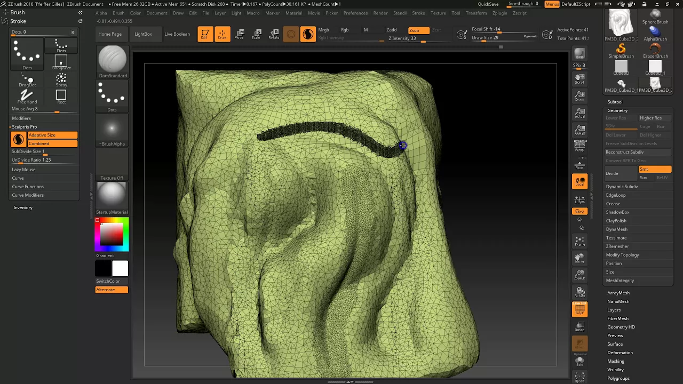Select the Rect stroke type
This screenshot has height=384, width=683.
click(x=61, y=97)
